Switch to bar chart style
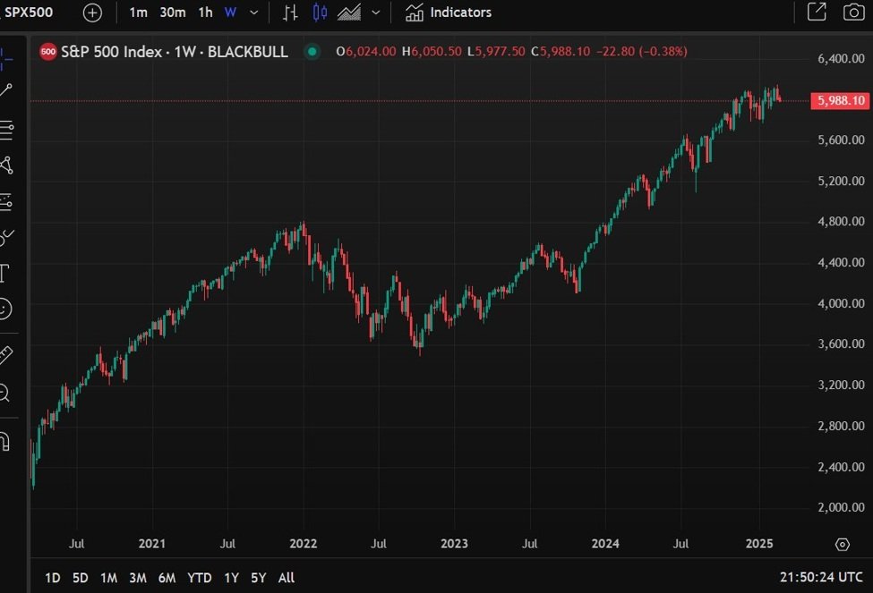 point(290,13)
